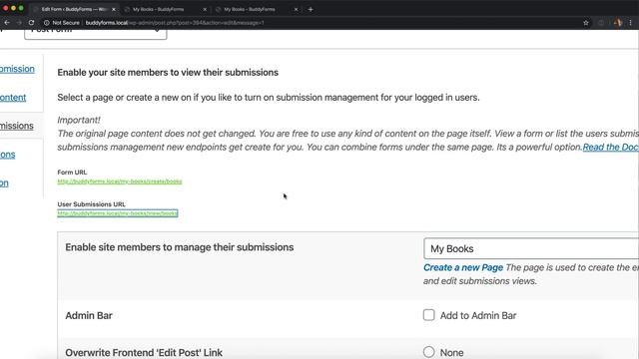Screen dimensions: 639x359
Task: Open the sidebar tab ending in 'ontent'
Action: point(13,98)
